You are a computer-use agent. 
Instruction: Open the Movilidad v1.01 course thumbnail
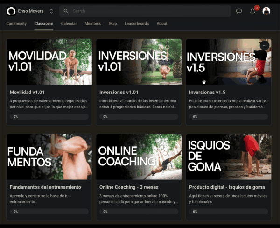point(49,62)
